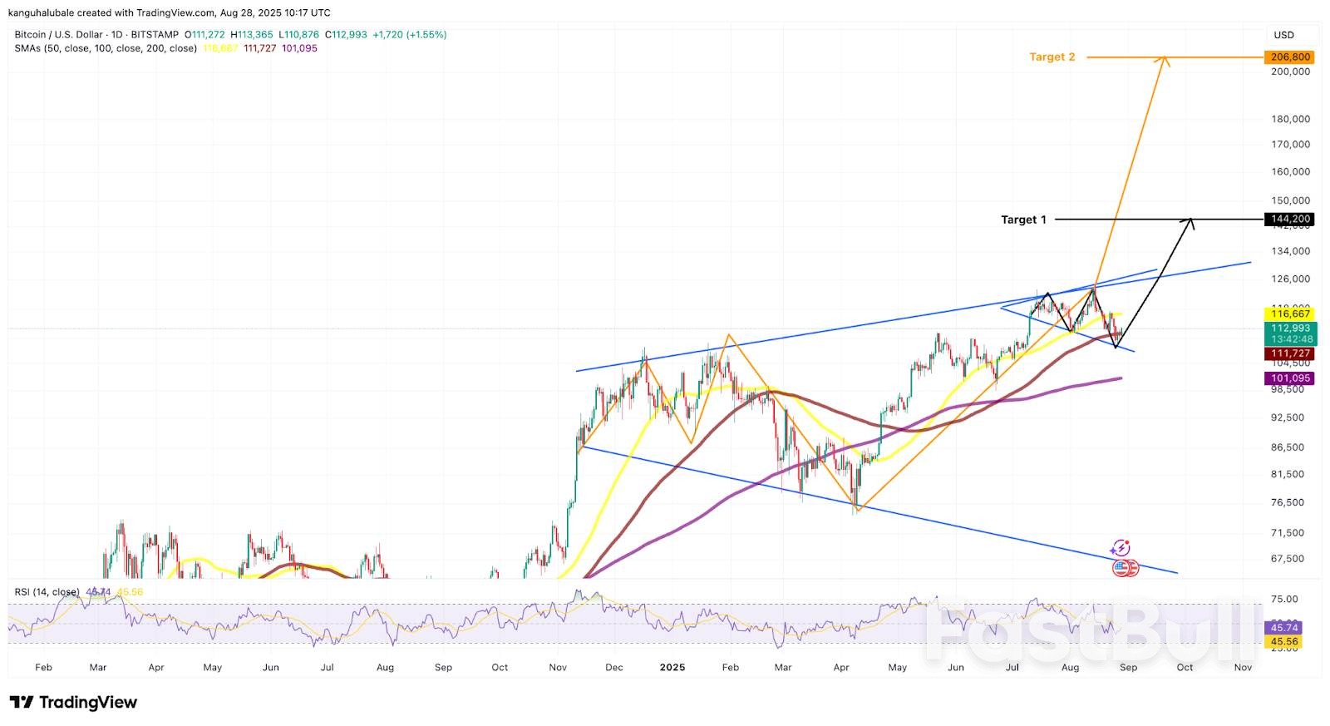Click the black arrowhead at Target 1
This screenshot has height=726, width=1330.
(x=1190, y=221)
